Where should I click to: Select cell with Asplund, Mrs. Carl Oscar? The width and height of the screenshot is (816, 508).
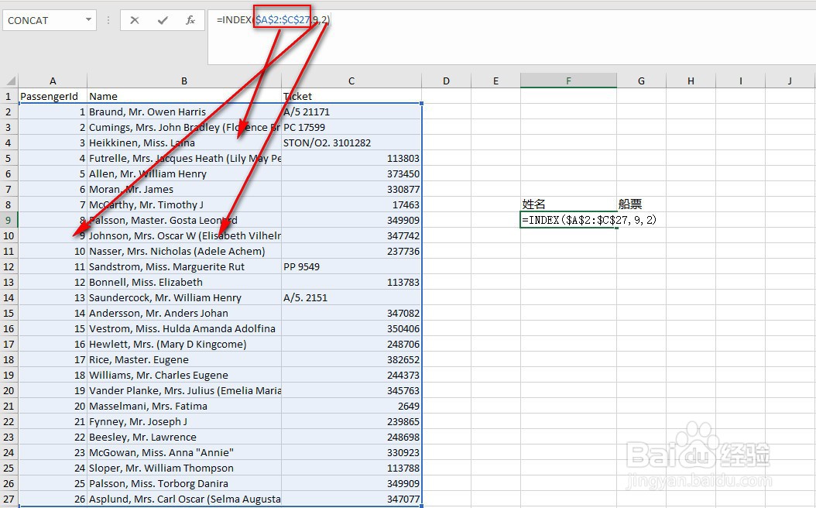[x=184, y=499]
